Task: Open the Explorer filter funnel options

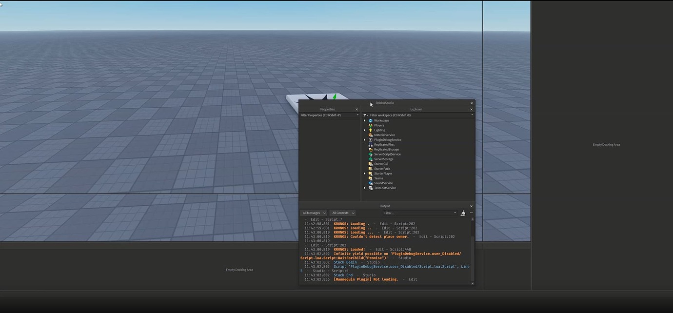Action: pos(365,116)
